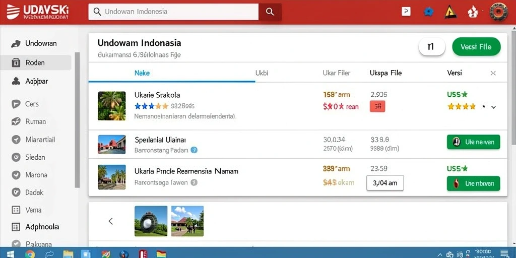Screen dimensions: 516x258
Task: Click the Ukspa File column header
Action: pos(385,73)
